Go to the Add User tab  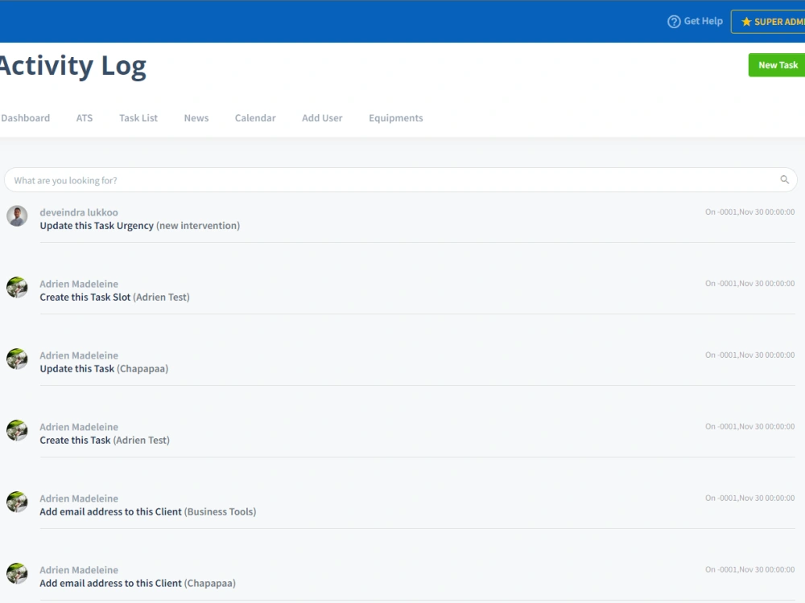(x=322, y=117)
